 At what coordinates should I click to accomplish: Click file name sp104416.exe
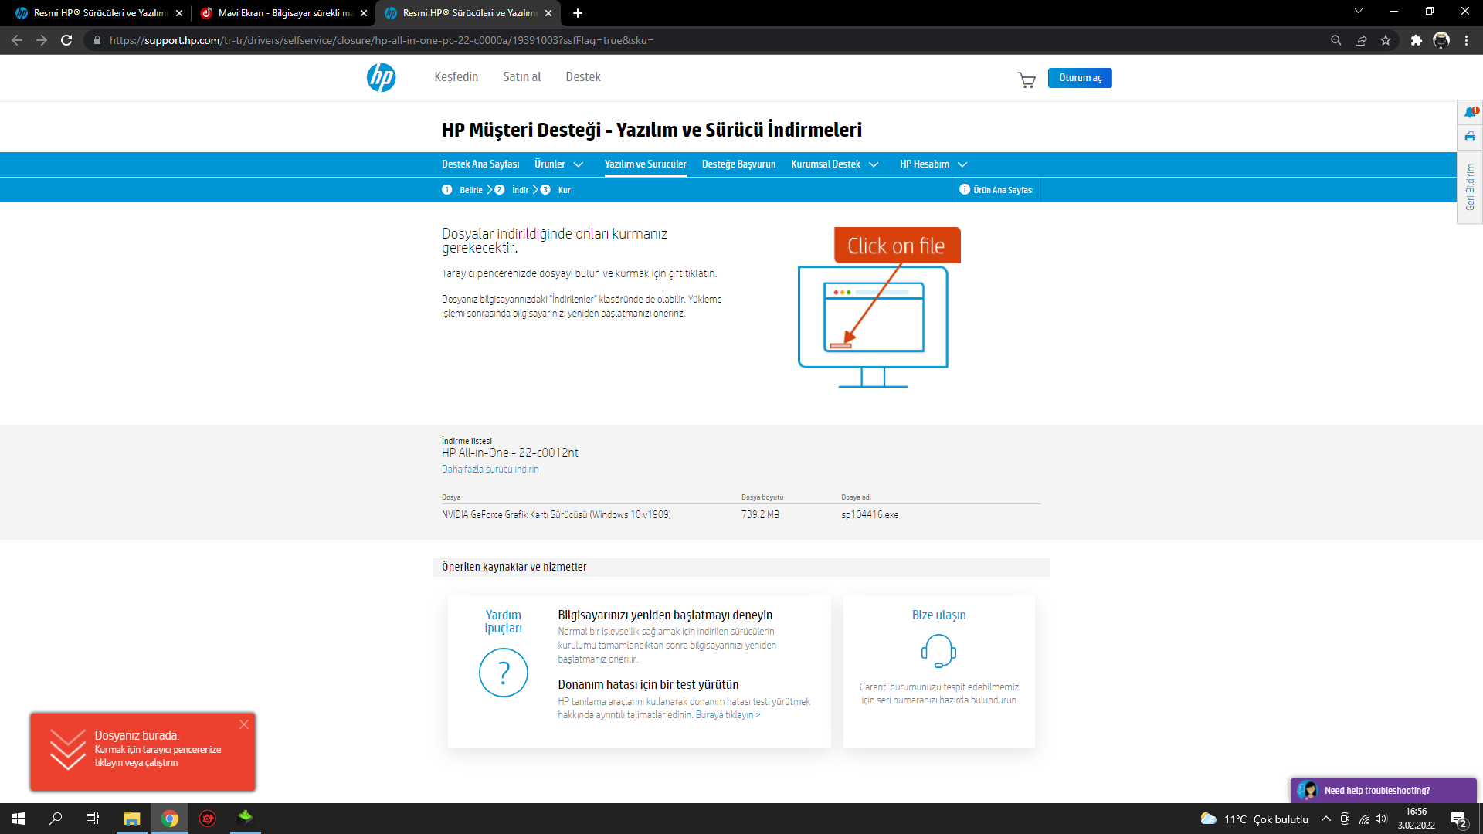[x=870, y=515]
